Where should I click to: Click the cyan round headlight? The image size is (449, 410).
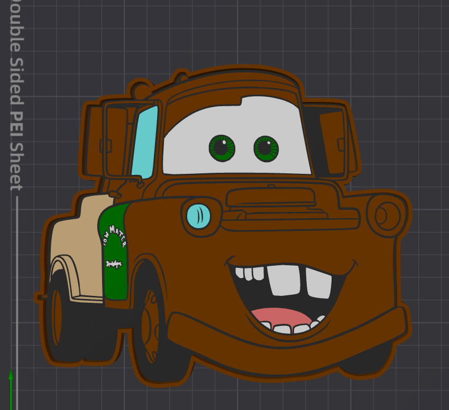coord(198,216)
